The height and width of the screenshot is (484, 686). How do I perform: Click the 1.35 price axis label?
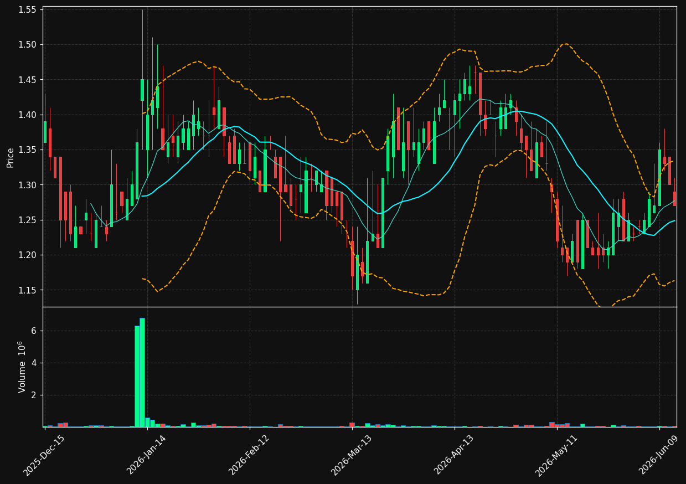[x=27, y=150]
